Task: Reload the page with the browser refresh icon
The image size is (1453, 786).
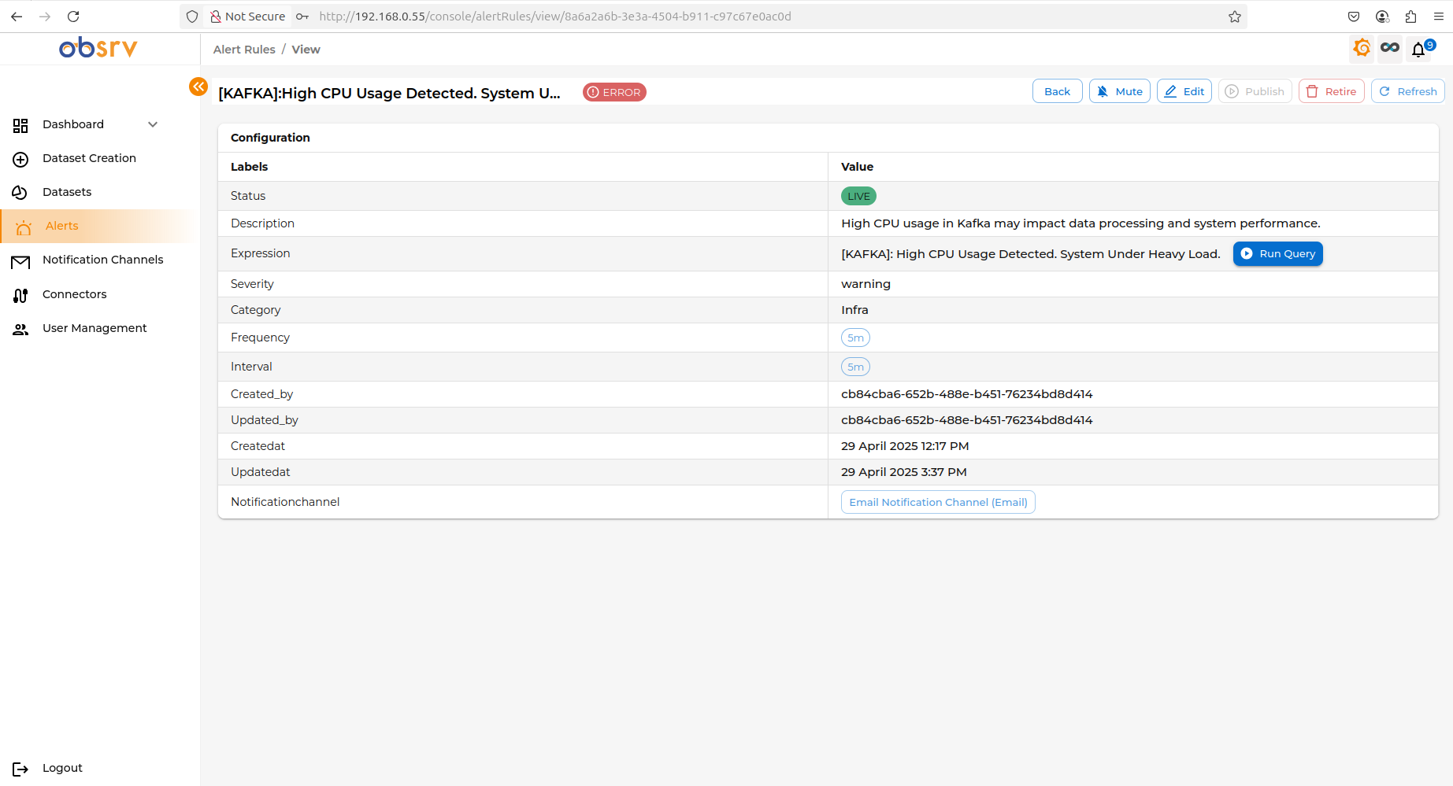Action: click(73, 17)
